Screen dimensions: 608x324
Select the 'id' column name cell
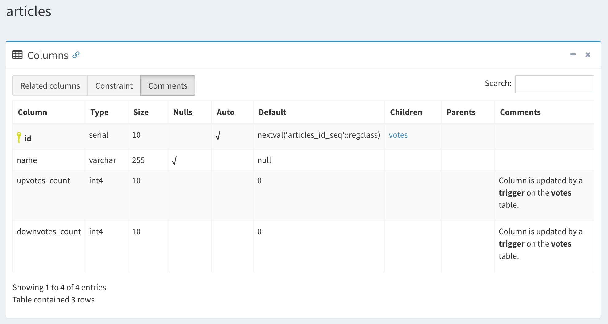[49, 137]
